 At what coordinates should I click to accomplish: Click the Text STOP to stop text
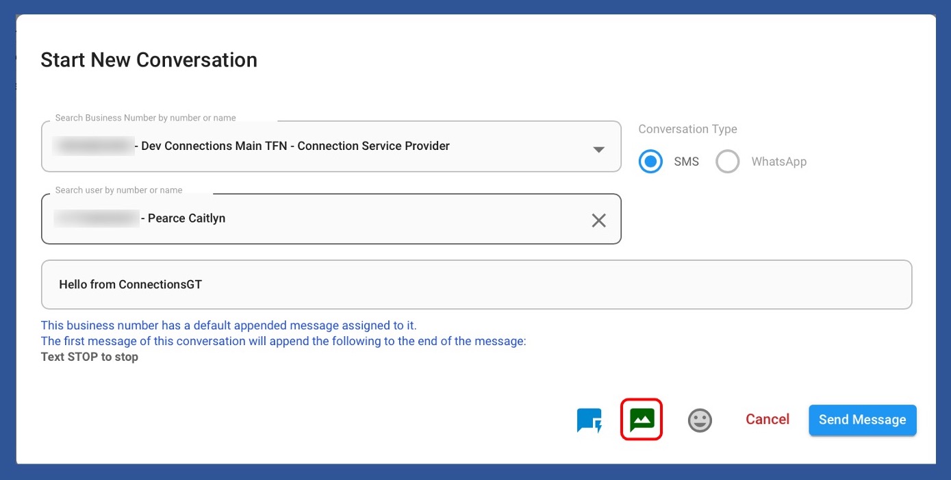90,357
